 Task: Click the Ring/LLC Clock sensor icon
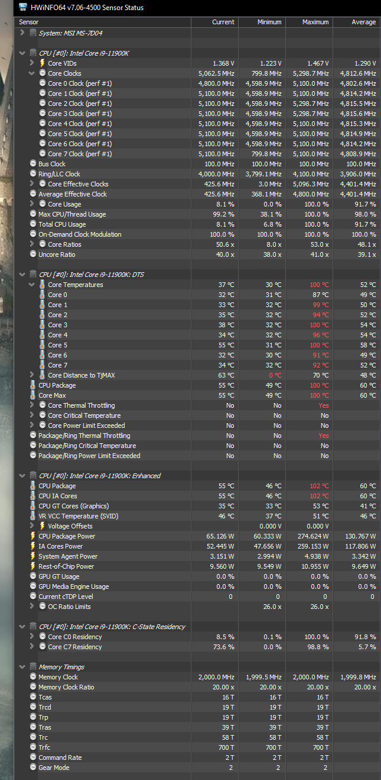tap(33, 174)
